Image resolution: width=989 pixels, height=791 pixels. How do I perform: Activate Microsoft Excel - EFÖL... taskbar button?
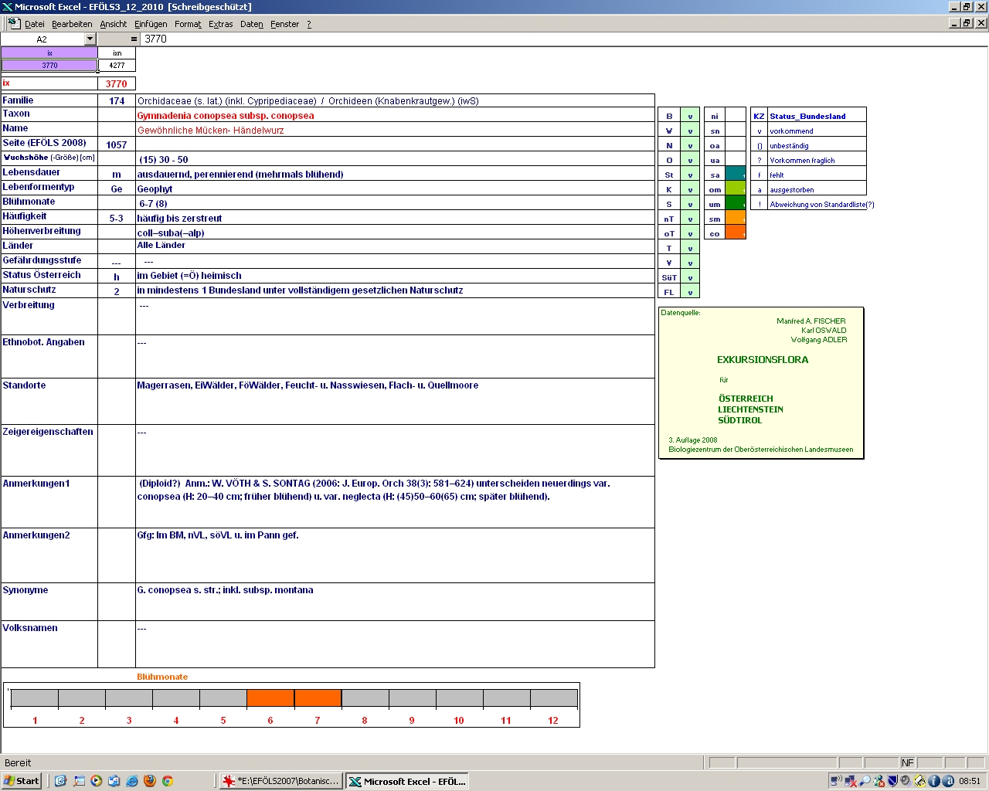point(406,781)
